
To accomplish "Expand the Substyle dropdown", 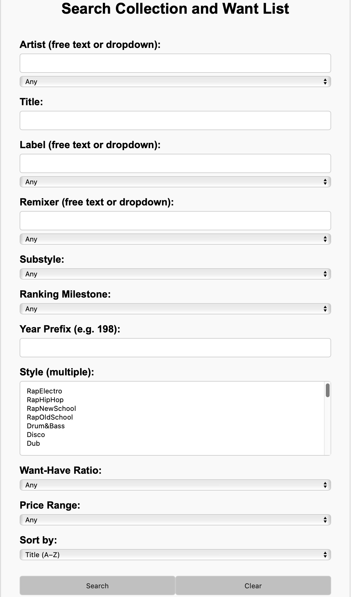I will tap(175, 274).
